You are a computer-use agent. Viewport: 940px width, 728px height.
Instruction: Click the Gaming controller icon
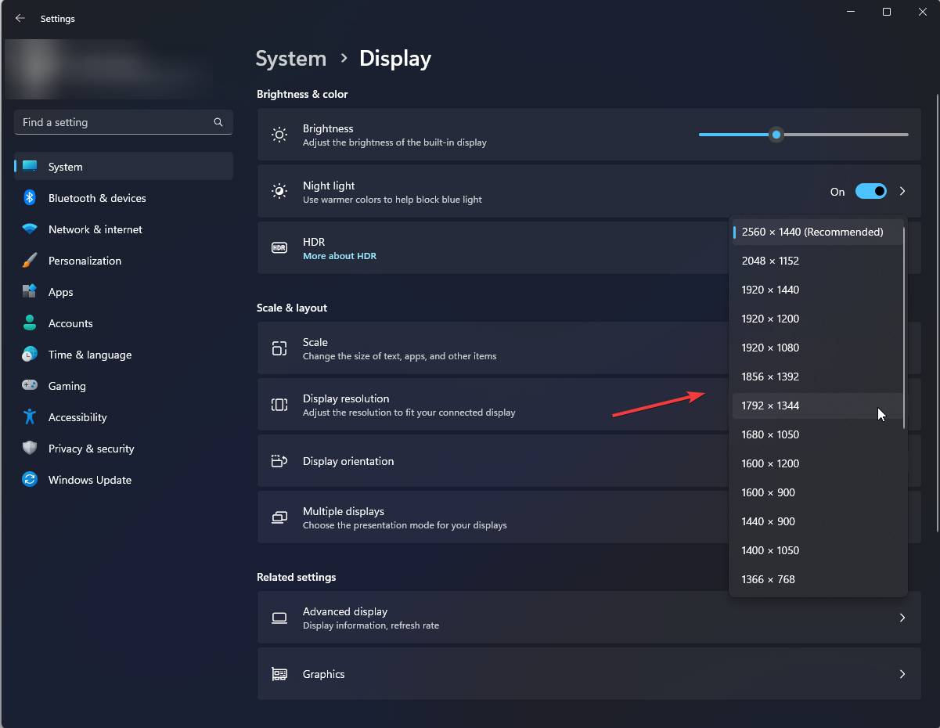point(30,385)
